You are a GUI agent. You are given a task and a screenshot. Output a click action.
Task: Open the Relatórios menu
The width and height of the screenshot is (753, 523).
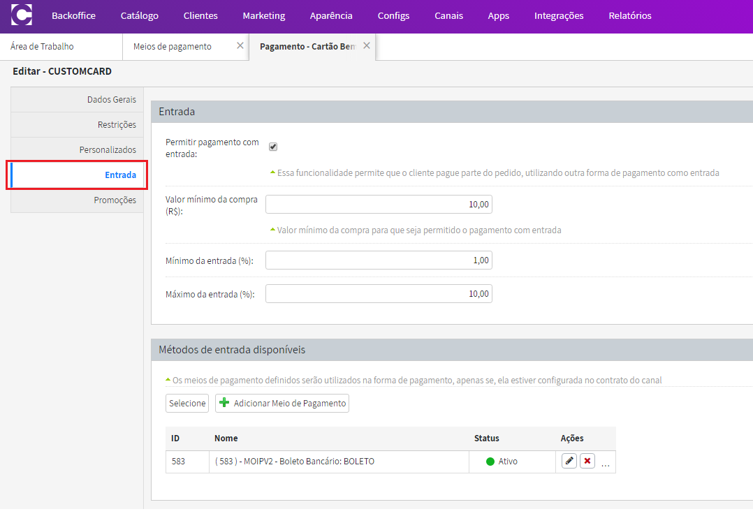[630, 16]
